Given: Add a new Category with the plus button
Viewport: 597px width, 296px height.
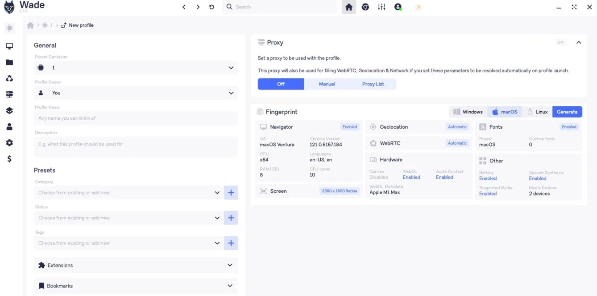Looking at the screenshot, I should tap(231, 193).
